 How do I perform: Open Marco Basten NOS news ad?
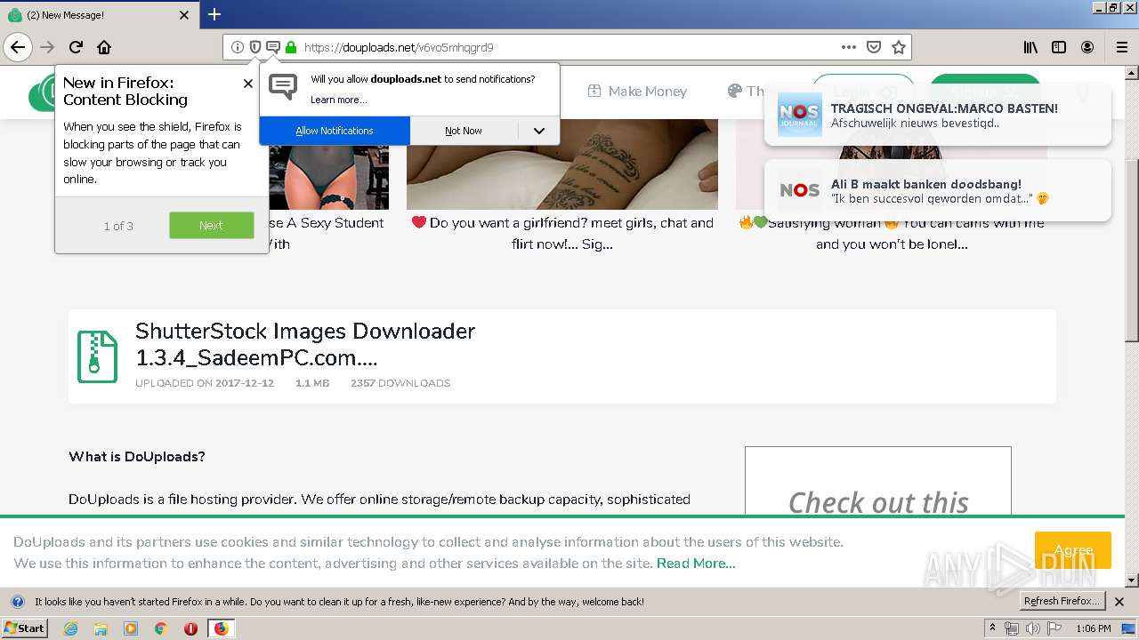point(938,115)
